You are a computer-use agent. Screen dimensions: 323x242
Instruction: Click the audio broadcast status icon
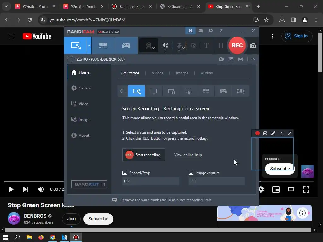(x=240, y=59)
